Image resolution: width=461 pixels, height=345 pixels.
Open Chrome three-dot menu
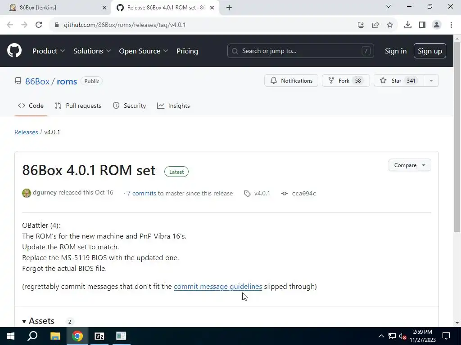(x=451, y=25)
